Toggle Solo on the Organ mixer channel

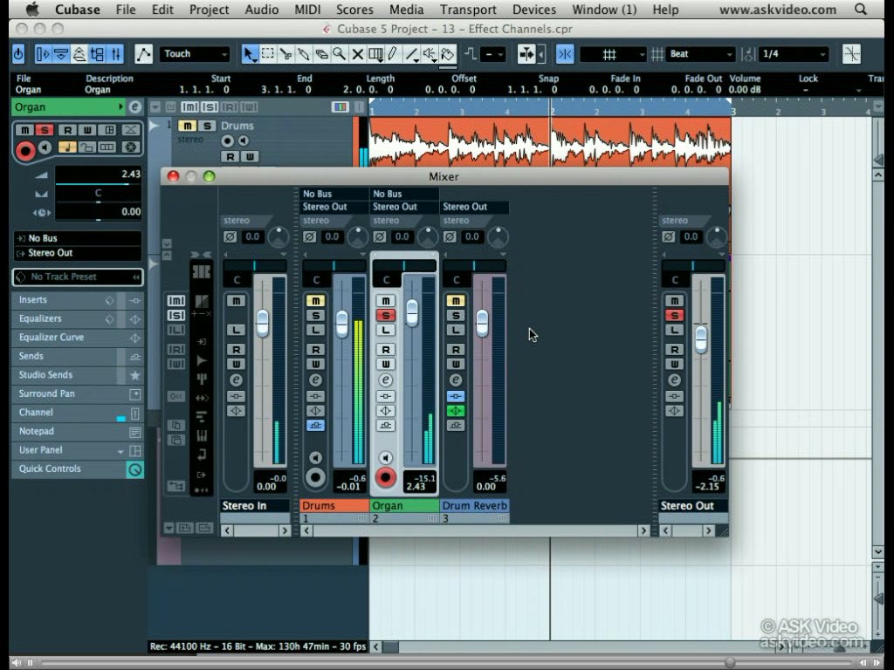point(385,315)
